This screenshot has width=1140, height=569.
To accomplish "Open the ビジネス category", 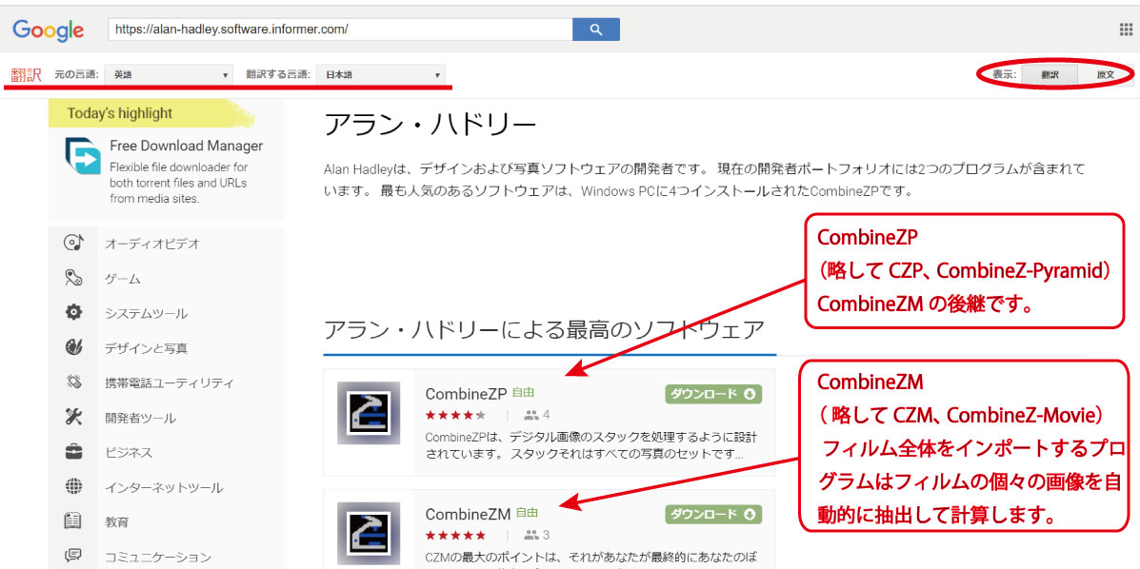I will click(x=129, y=453).
